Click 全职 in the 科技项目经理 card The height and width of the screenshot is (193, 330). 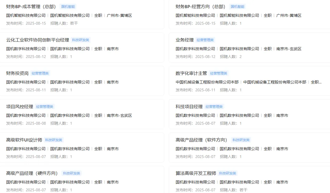267,116
